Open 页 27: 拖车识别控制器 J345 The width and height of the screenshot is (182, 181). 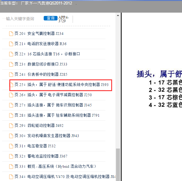pyautogui.click(x=53, y=105)
